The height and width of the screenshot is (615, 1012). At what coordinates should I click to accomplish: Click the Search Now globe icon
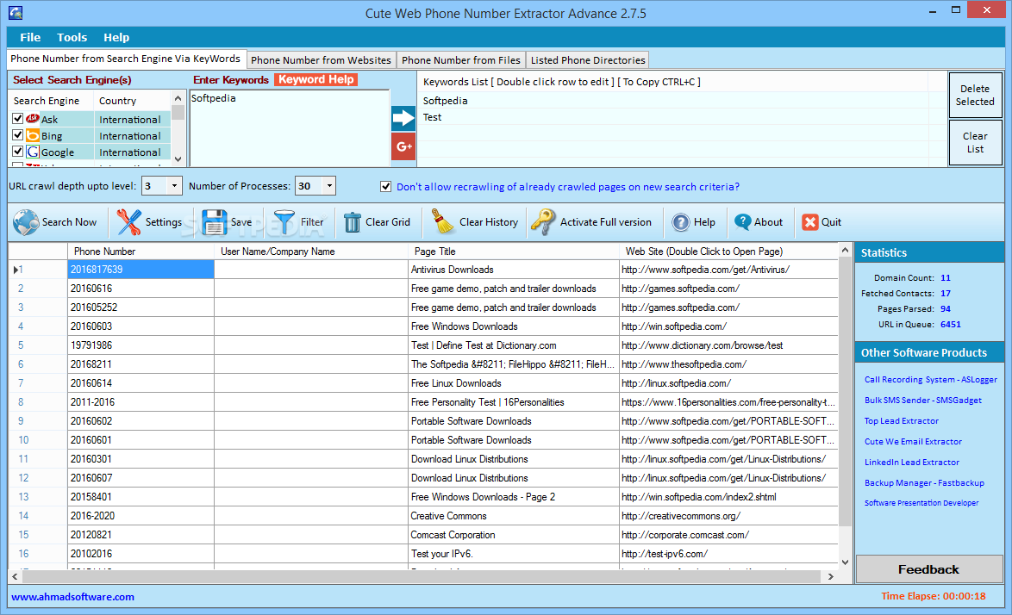point(26,222)
